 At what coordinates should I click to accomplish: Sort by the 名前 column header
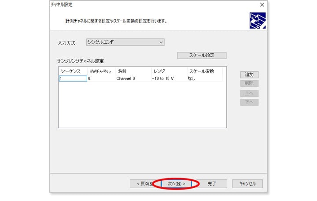tap(133, 71)
